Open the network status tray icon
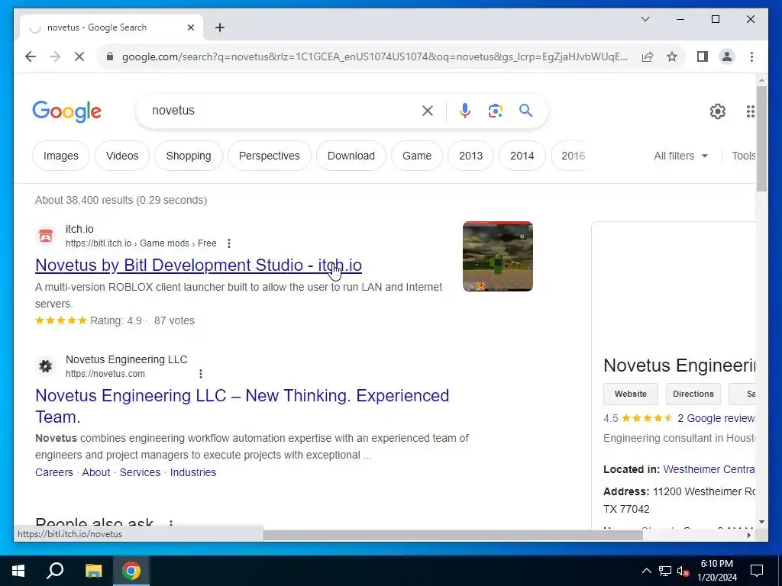 tap(665, 571)
